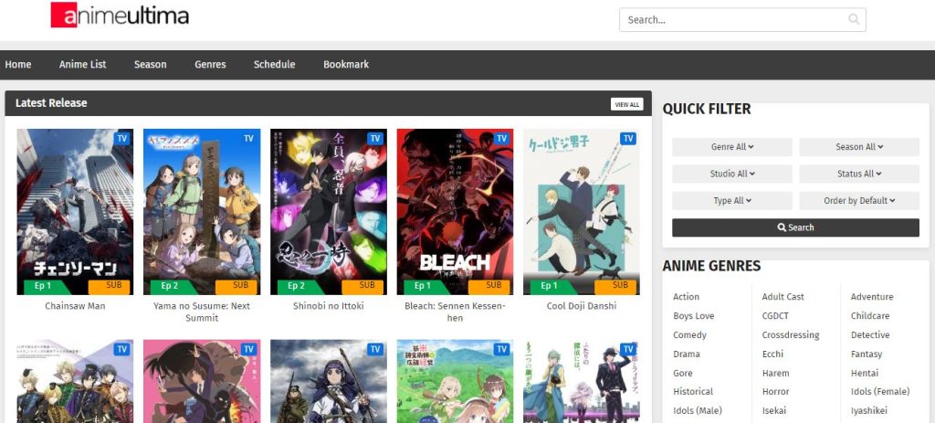This screenshot has width=935, height=423.
Task: Select the Gore genre
Action: 683,374
